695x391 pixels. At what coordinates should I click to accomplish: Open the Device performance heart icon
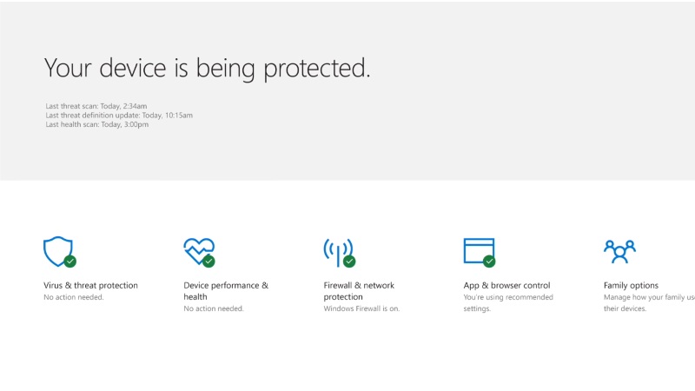pyautogui.click(x=198, y=250)
